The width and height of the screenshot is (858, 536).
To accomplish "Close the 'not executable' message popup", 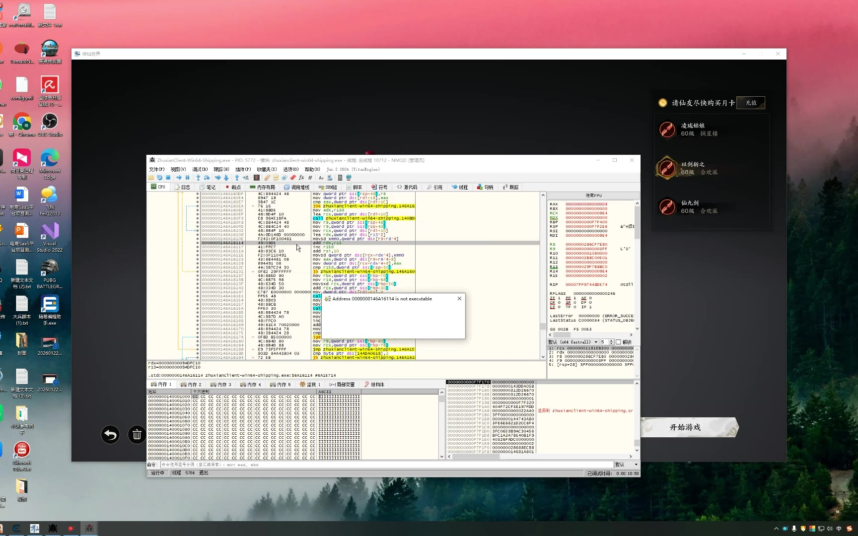I will tap(459, 298).
